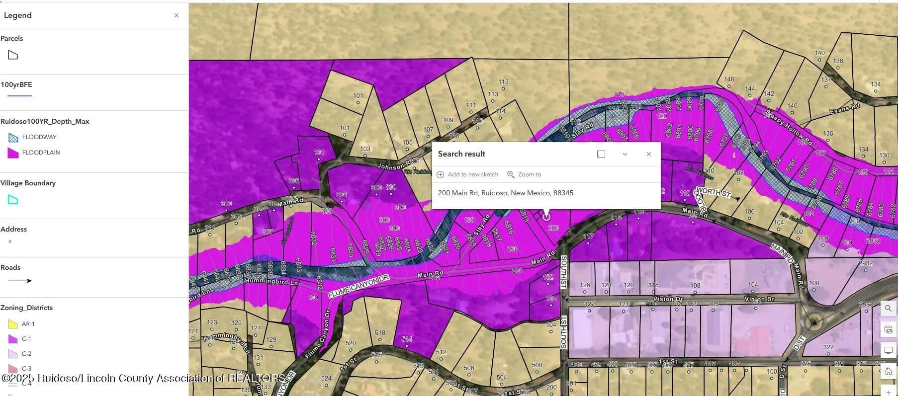Click Zoom to in the popup
The width and height of the screenshot is (898, 396).
(524, 174)
